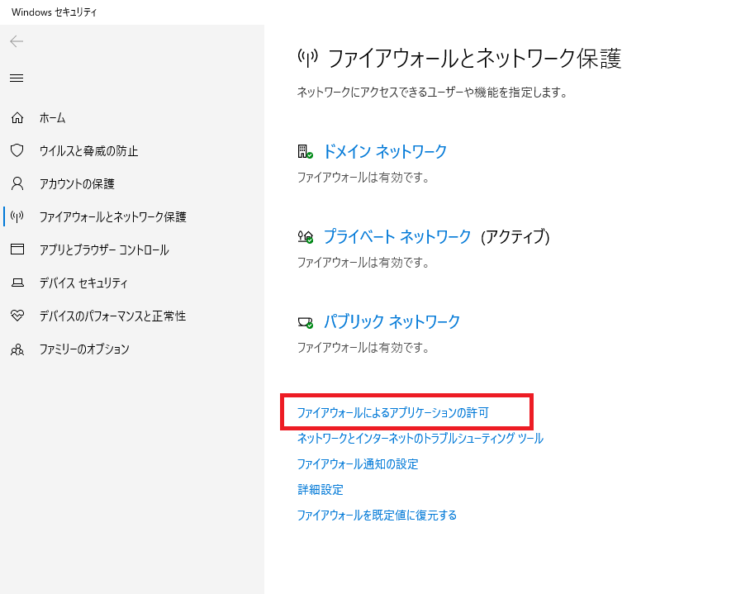Open 詳細設定 link

point(321,490)
